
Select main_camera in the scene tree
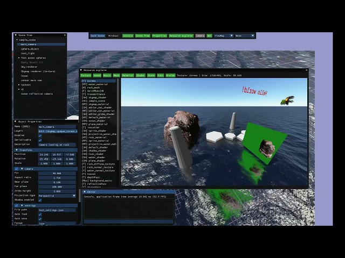click(x=42, y=44)
